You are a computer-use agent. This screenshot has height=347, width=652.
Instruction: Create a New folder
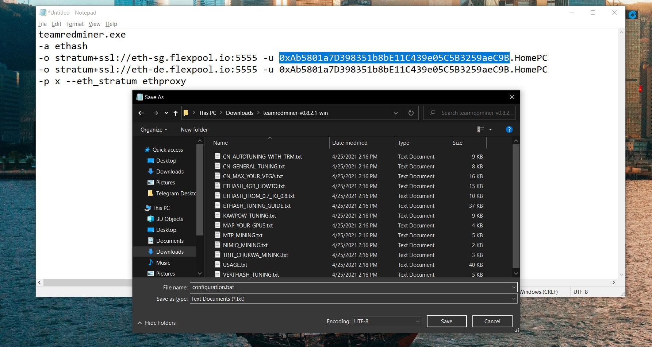click(x=194, y=130)
